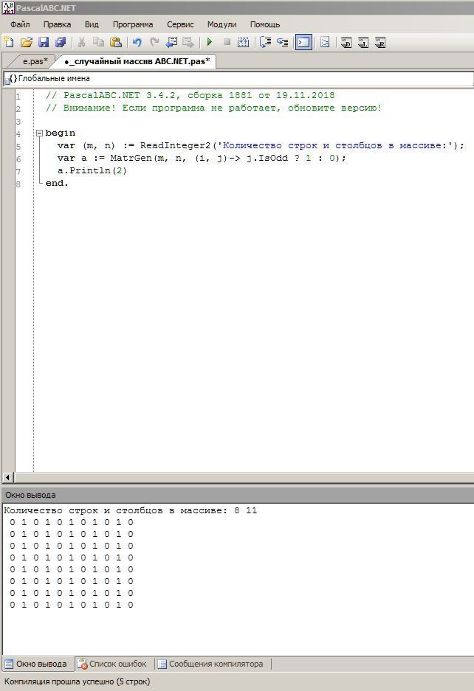Click the 'Количество строк и столбцов' output line

pos(131,510)
